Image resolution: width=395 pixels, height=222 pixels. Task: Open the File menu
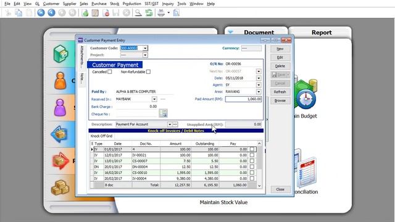pos(7,4)
